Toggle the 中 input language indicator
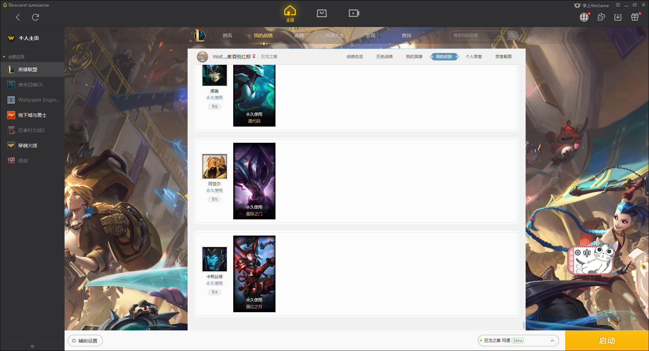 [x=587, y=253]
